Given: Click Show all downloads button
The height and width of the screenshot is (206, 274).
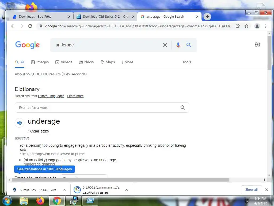Looking at the screenshot, I should coord(251,190).
